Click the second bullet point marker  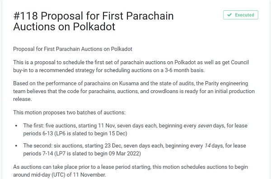tap(16, 146)
